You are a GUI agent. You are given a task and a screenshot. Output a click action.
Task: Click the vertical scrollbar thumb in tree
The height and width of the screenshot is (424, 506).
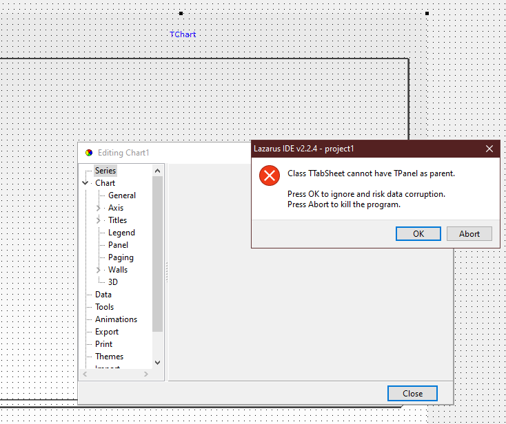coord(157,254)
